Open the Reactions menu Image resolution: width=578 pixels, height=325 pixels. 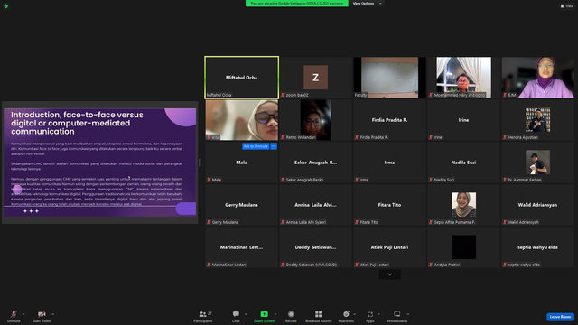(346, 316)
